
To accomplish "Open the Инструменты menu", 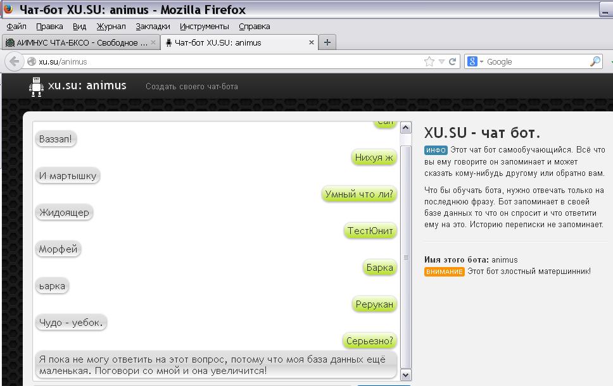I will pos(205,27).
